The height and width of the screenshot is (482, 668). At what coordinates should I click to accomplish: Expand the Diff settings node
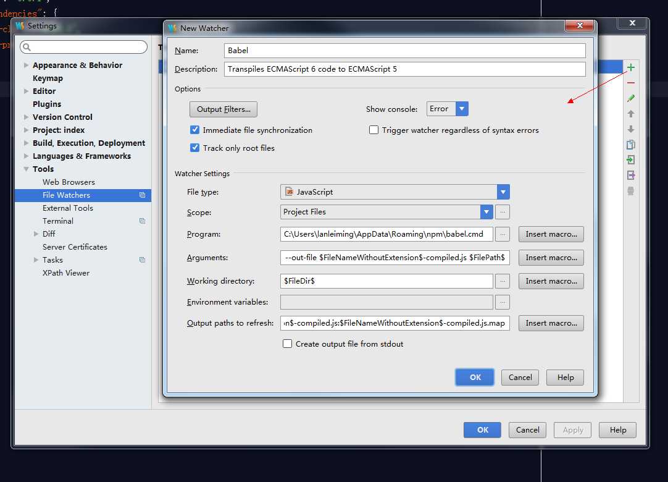click(x=36, y=234)
